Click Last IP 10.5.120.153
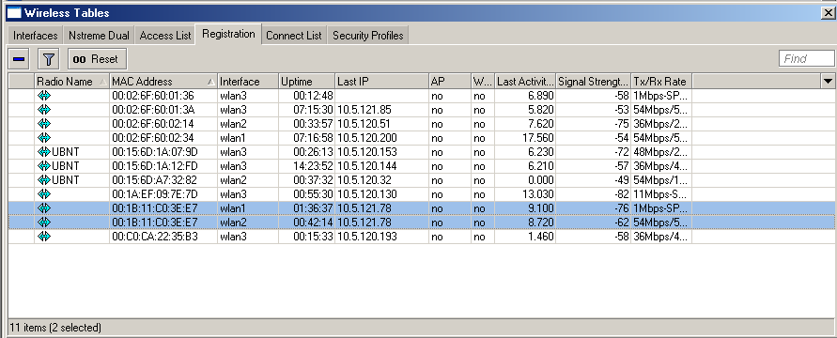The height and width of the screenshot is (338, 837). (367, 152)
